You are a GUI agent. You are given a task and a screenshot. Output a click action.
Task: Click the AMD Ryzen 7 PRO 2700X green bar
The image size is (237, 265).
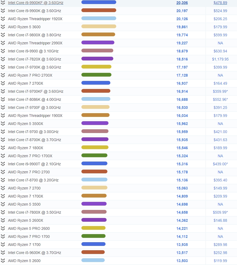(96, 75)
